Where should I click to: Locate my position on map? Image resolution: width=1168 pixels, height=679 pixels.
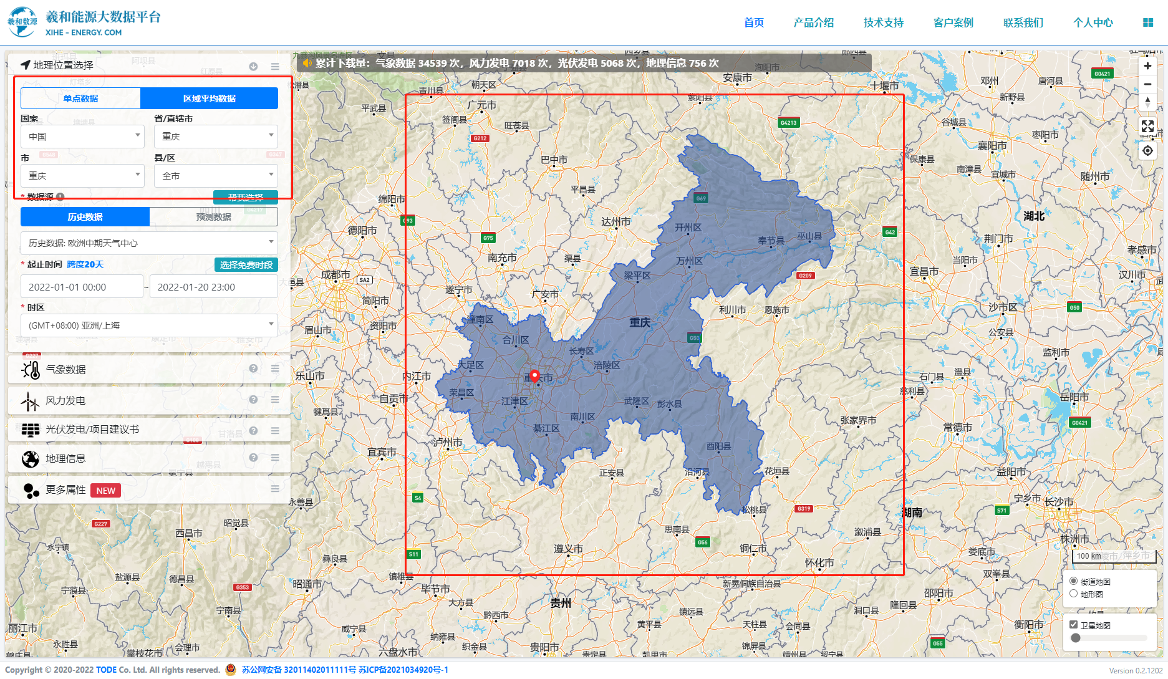pos(1147,151)
